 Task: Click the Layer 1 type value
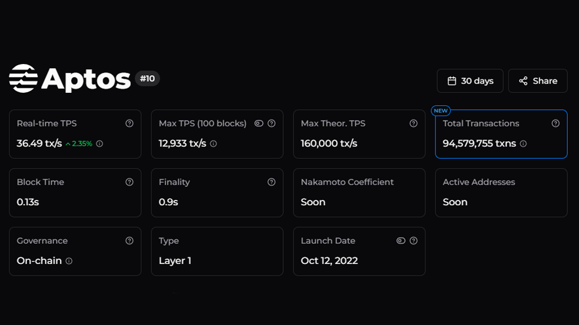(175, 261)
